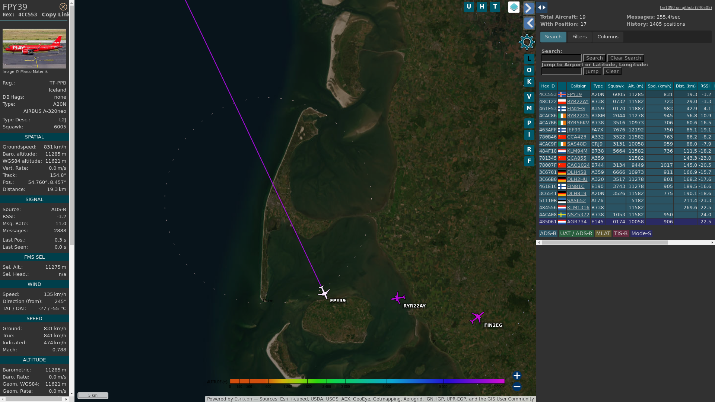Toggle the I map button

pos(529,135)
